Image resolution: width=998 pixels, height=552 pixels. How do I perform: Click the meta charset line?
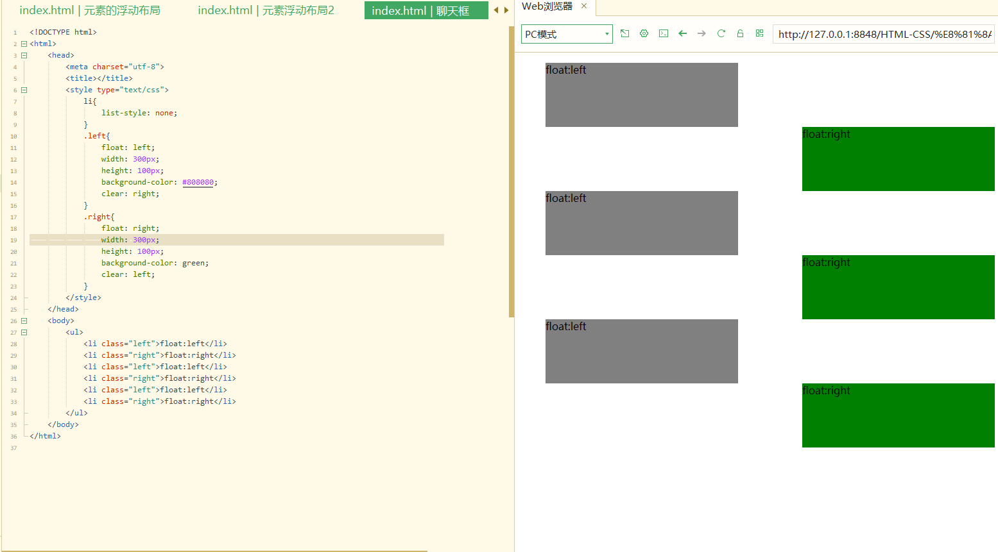click(x=115, y=67)
